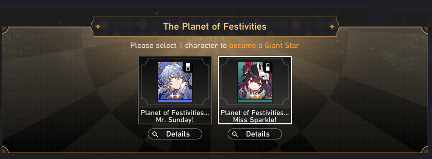Viewport: 432px width, 159px height.
Task: Click the 'Planet of Festivities... Mr. Sunday!' label
Action: pos(175,116)
